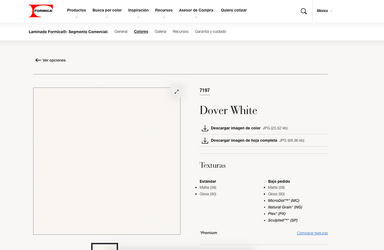Viewport: 384px width, 250px height.
Task: Go back via Ver opciones link
Action: pyautogui.click(x=54, y=60)
